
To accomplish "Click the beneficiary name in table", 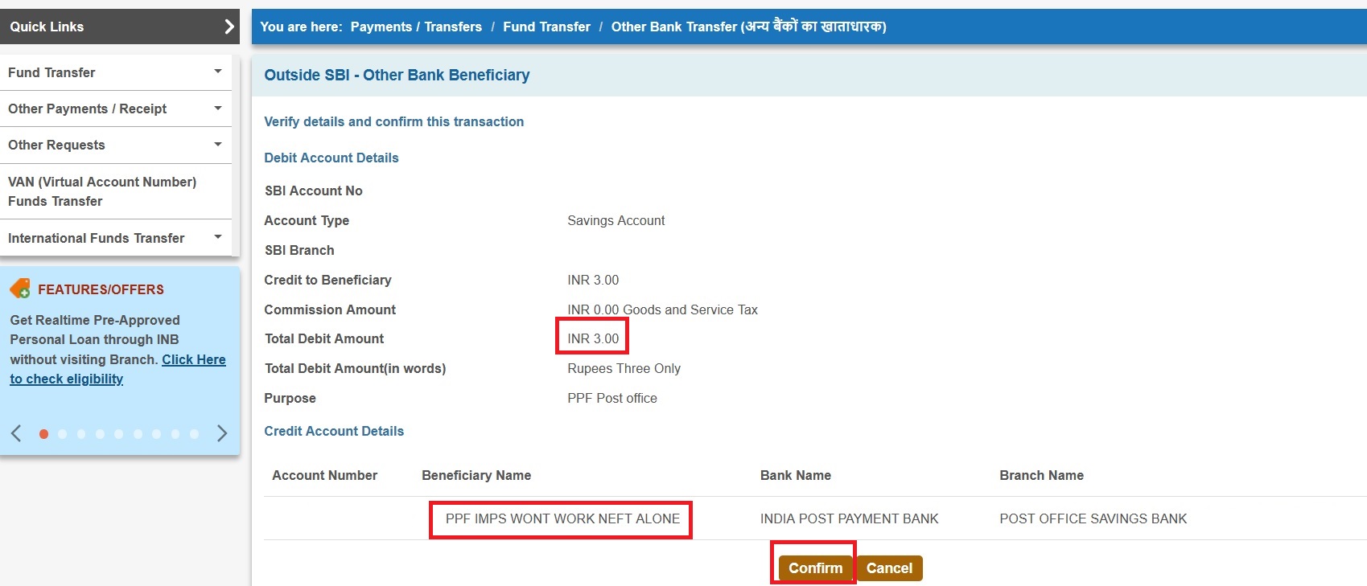I will coord(562,518).
